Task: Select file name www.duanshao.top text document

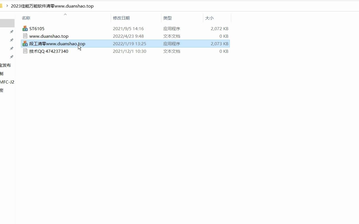Action: (x=49, y=36)
